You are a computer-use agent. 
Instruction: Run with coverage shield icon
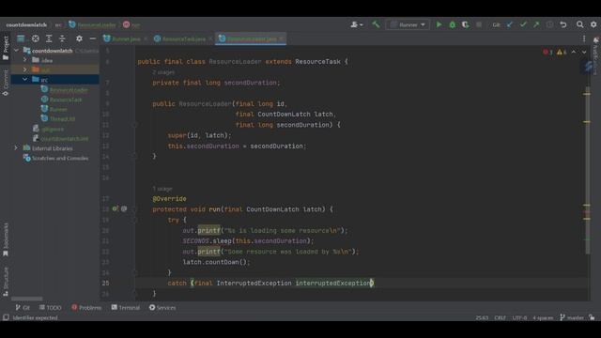pyautogui.click(x=466, y=25)
